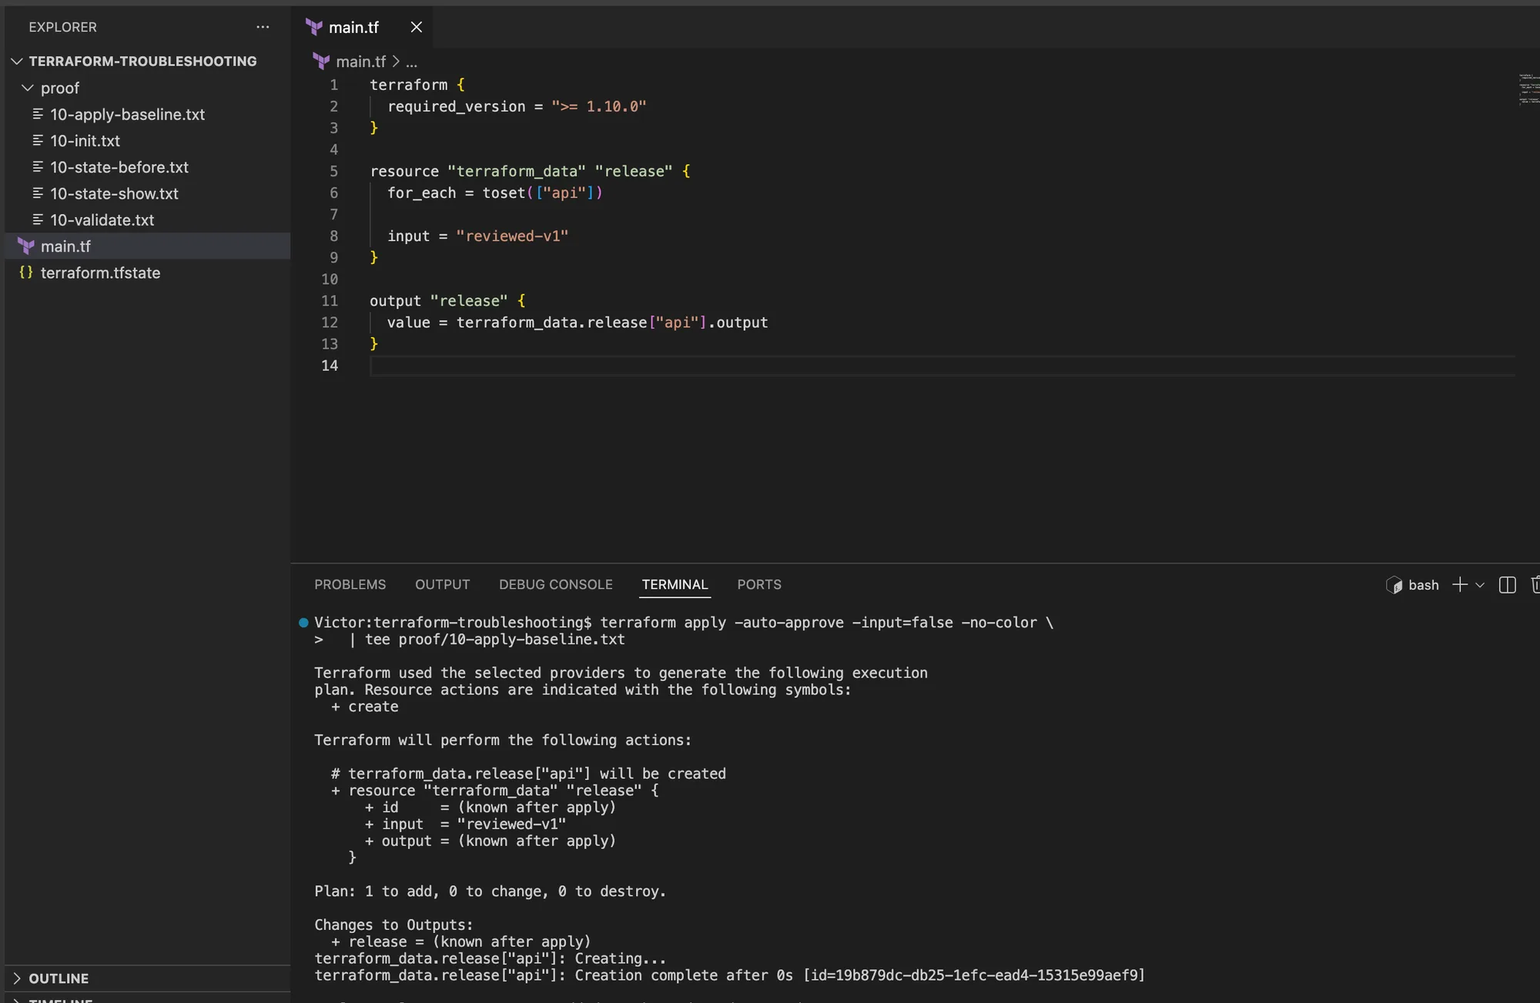Open the new terminal launch profile dropdown

[1480, 586]
